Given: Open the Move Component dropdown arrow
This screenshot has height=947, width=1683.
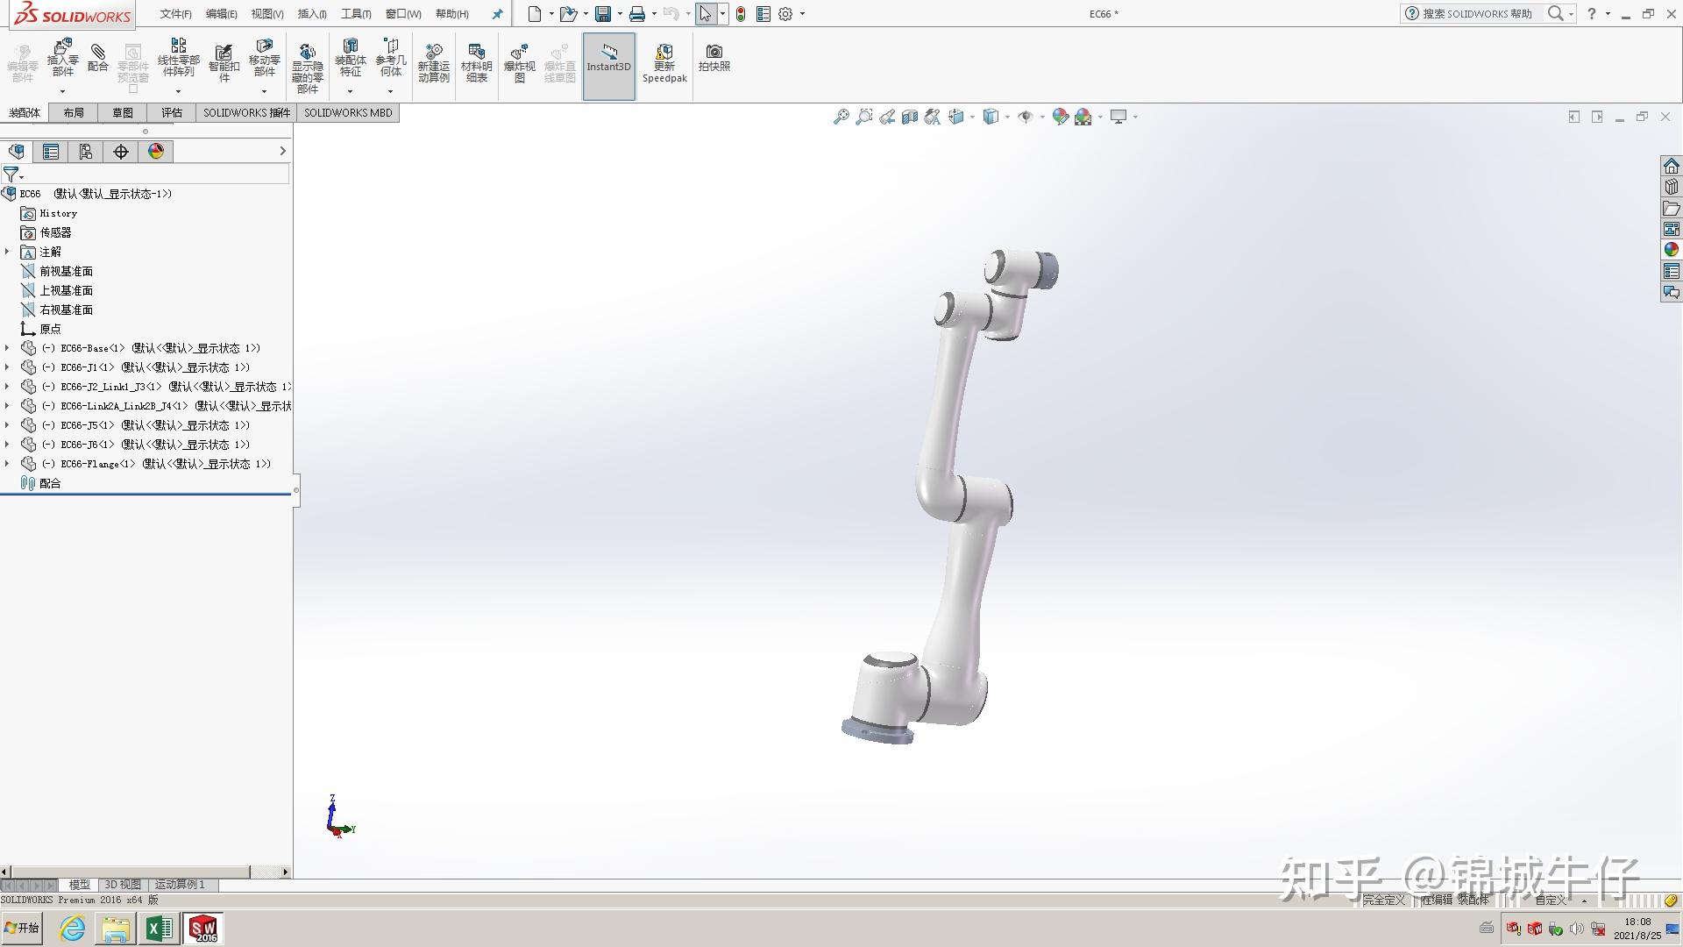Looking at the screenshot, I should (x=264, y=91).
